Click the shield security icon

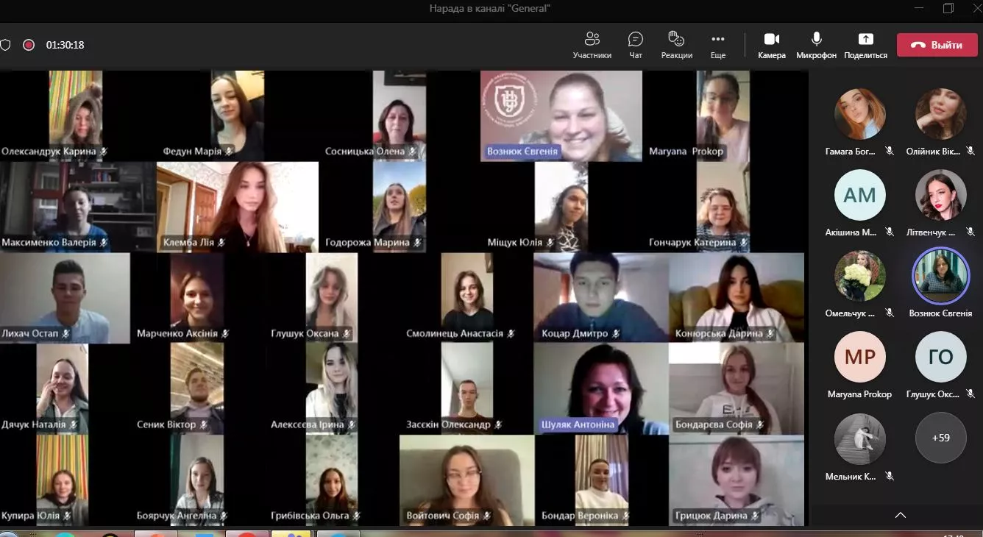tap(5, 45)
